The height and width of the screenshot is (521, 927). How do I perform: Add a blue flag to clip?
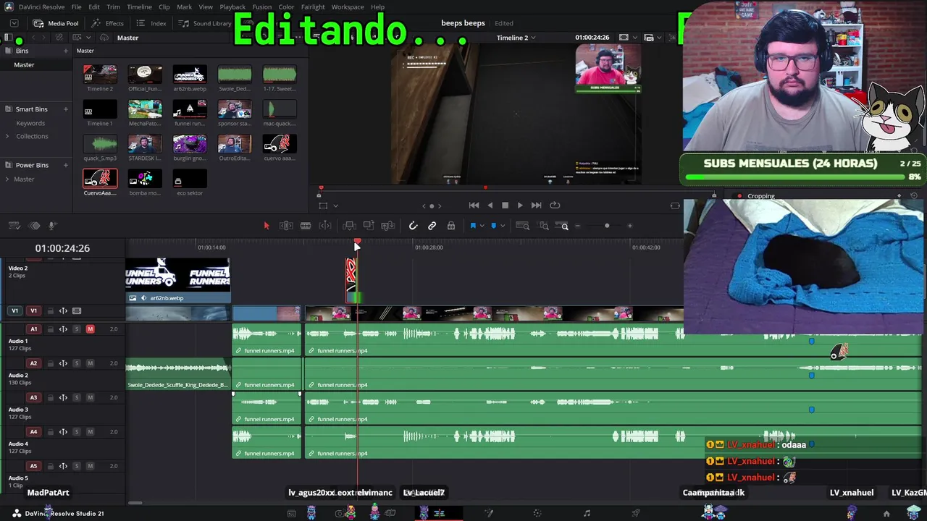point(473,226)
